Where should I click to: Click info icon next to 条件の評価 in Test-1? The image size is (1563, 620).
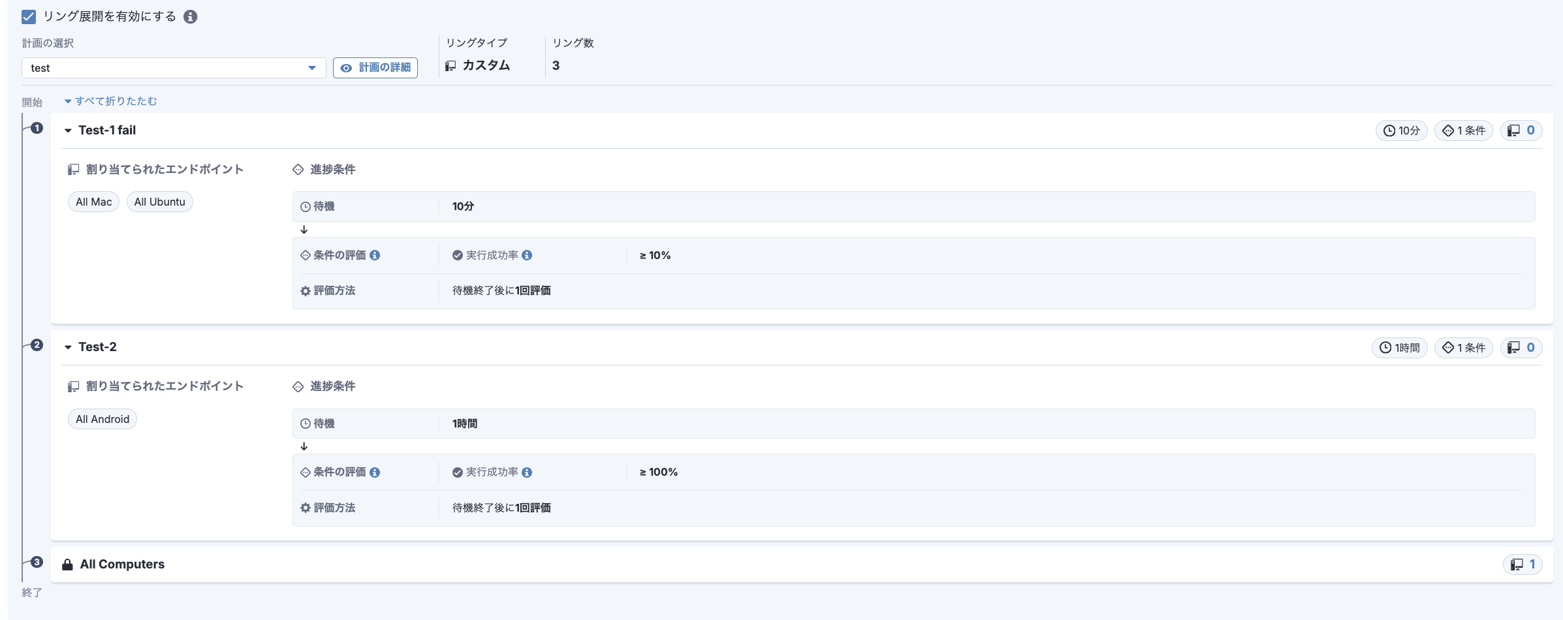point(375,255)
